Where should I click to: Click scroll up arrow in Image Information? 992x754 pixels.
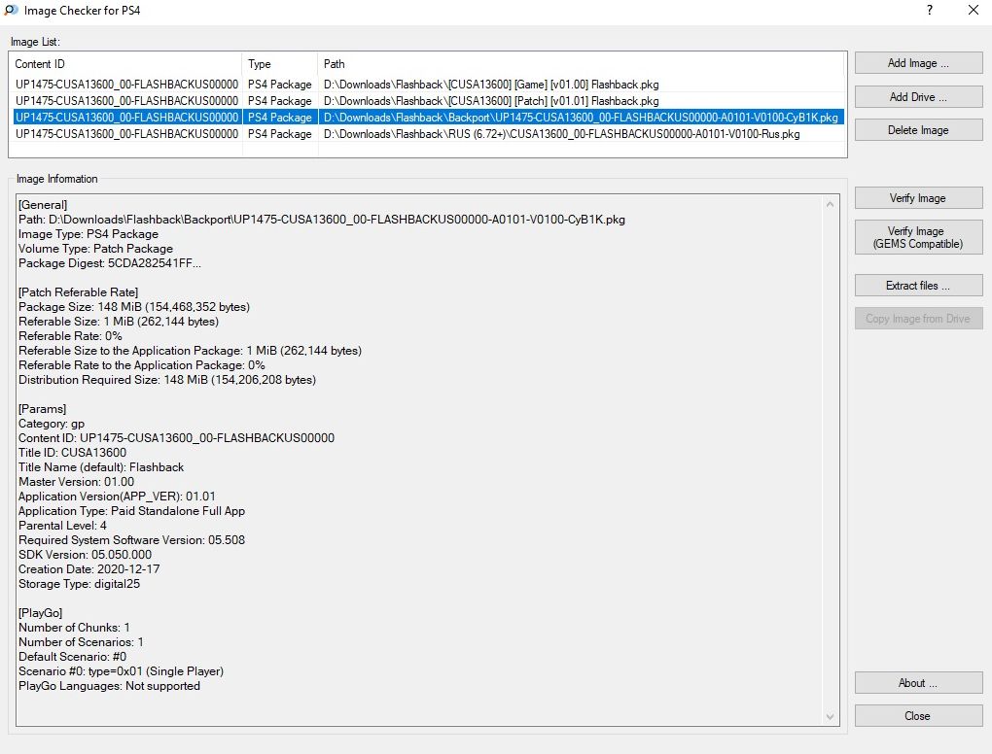click(830, 204)
